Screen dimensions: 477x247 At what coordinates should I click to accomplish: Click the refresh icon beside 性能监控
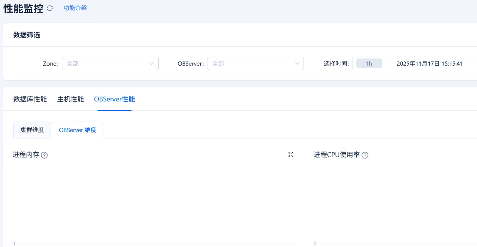click(50, 8)
